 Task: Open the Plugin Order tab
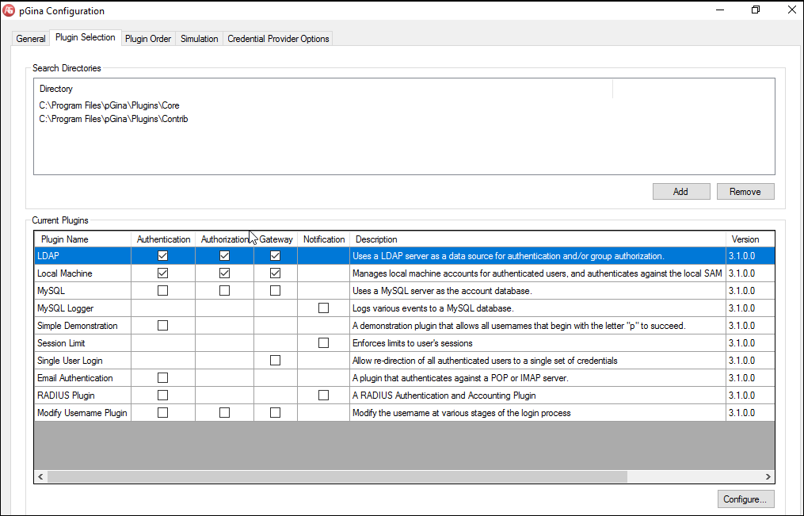click(x=148, y=39)
